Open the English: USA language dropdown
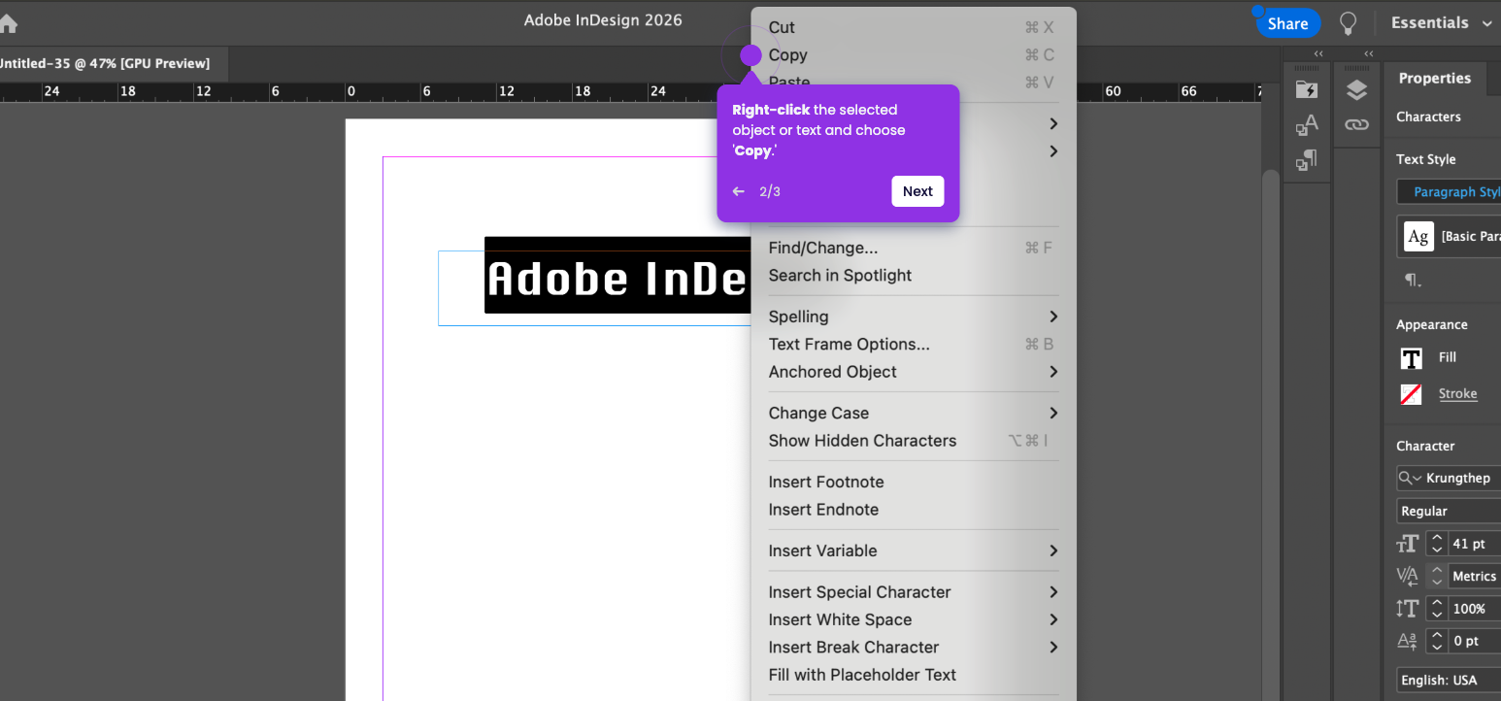 tap(1450, 680)
